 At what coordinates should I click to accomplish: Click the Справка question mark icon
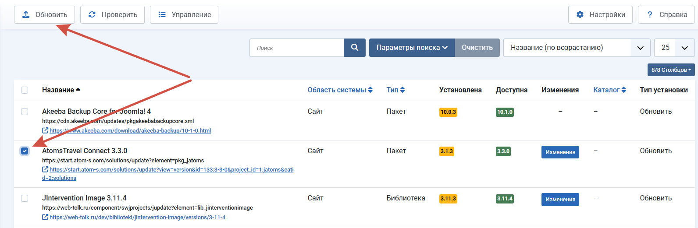[650, 14]
